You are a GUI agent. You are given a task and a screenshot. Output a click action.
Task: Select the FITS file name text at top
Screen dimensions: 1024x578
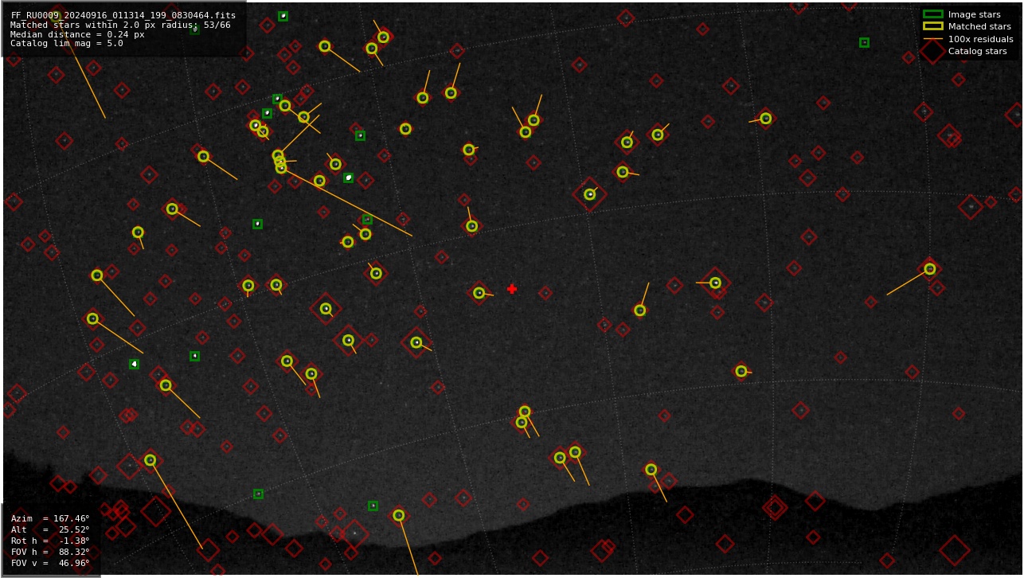point(123,15)
